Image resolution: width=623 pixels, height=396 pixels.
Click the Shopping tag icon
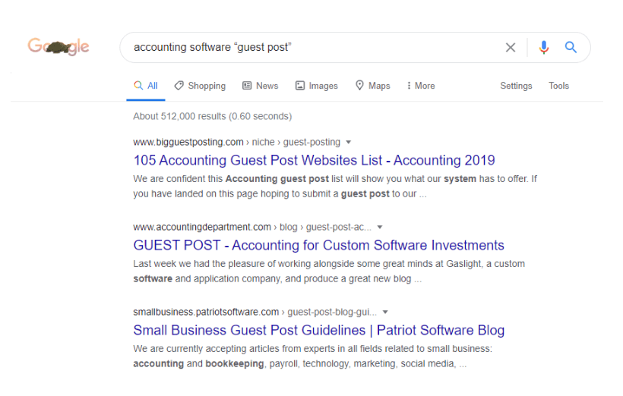pyautogui.click(x=179, y=86)
